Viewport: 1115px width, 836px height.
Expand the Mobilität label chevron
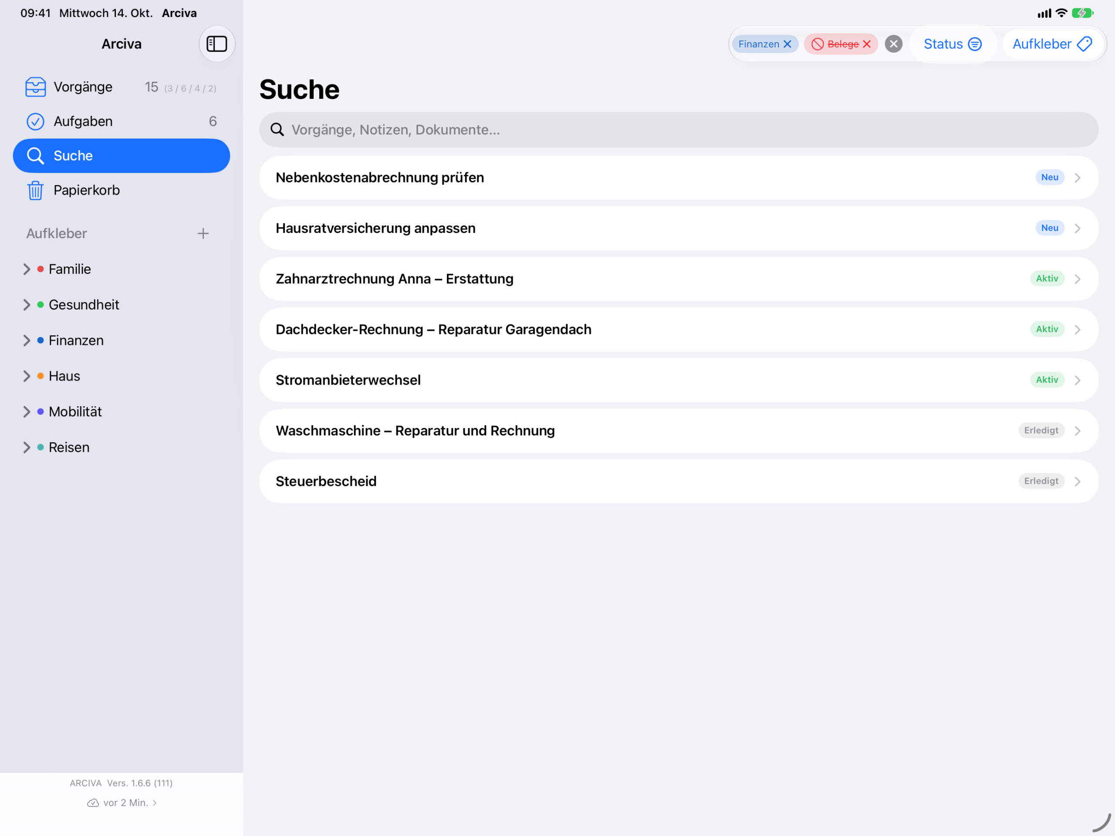(27, 412)
